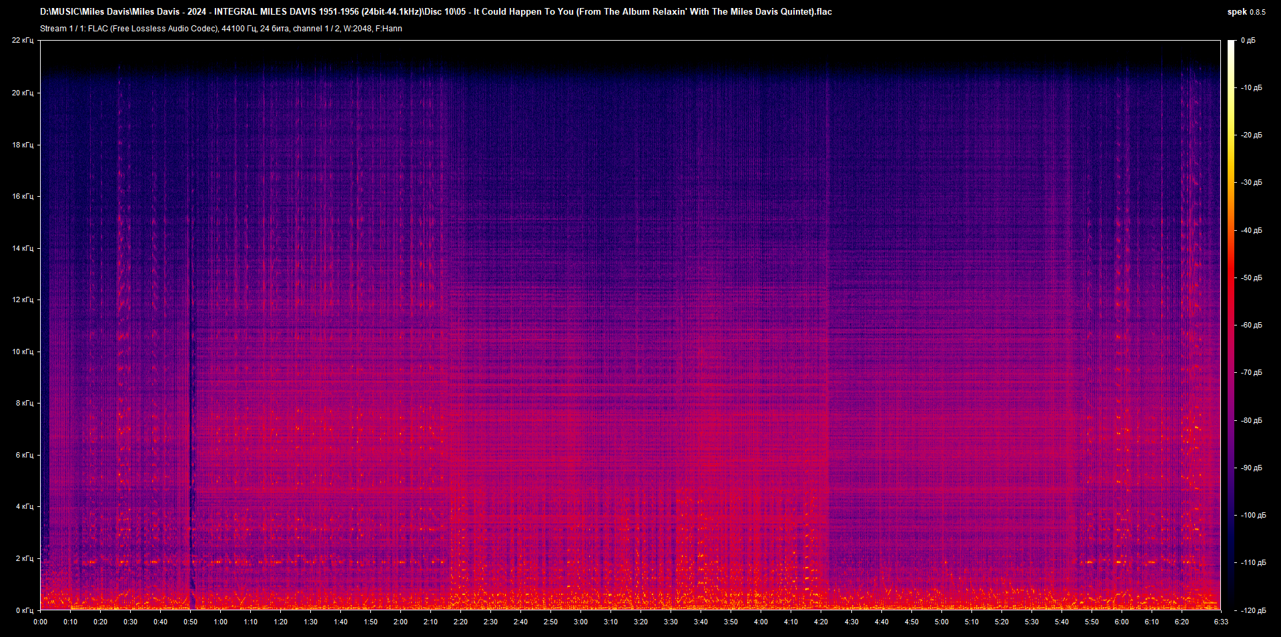Image resolution: width=1281 pixels, height=637 pixels.
Task: Select the 16 кГц frequency label
Action: 23,196
